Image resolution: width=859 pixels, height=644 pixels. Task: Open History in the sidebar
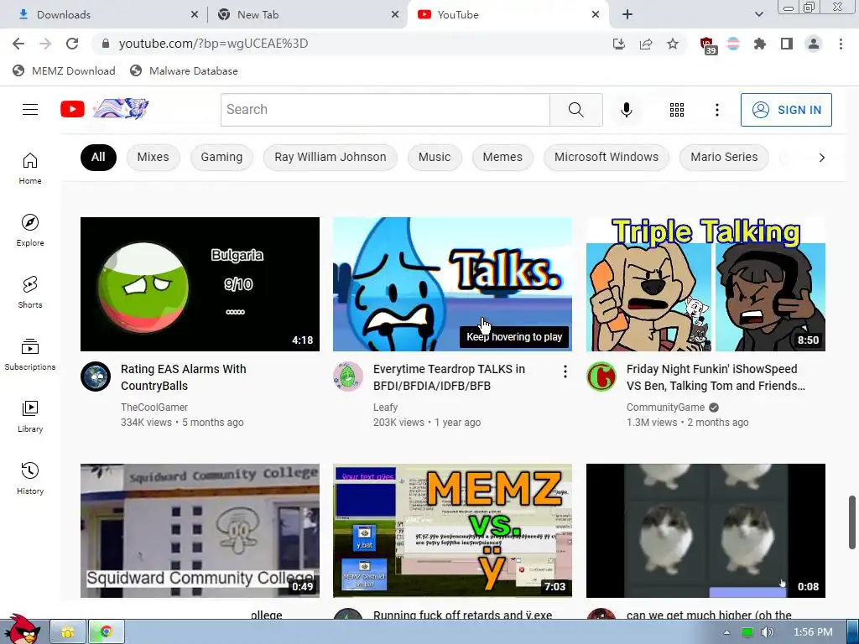point(30,479)
